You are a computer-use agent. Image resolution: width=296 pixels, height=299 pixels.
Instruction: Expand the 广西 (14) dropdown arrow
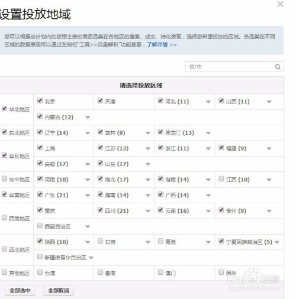click(208, 196)
